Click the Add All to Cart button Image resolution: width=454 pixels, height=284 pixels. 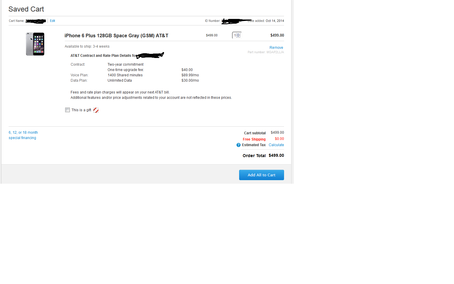click(261, 175)
